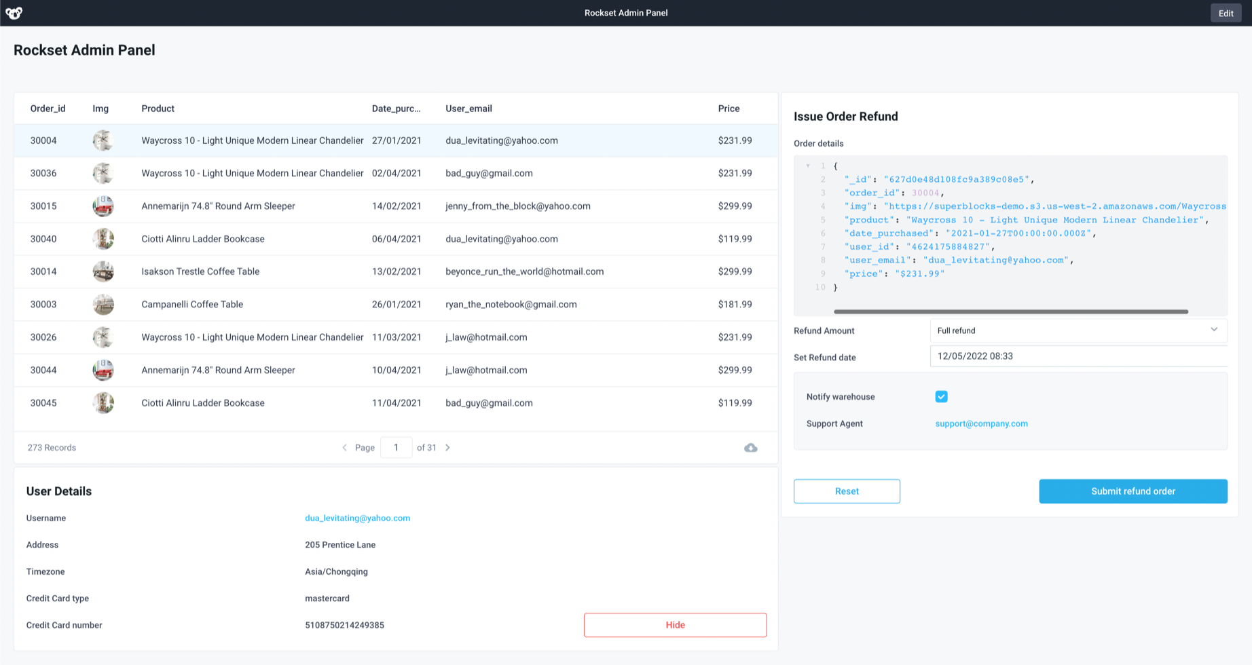This screenshot has height=665, width=1252.
Task: Go to the previous page using left arrow
Action: click(x=344, y=447)
